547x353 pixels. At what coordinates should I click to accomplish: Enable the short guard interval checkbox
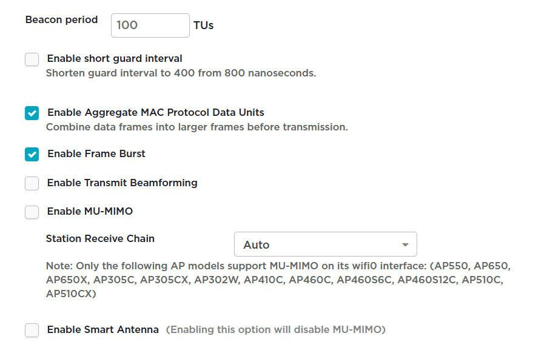click(x=32, y=59)
